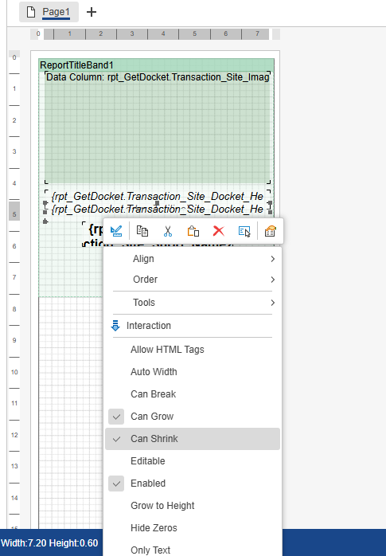Open the Properties icon in the context toolbar
The width and height of the screenshot is (386, 556).
pos(271,231)
